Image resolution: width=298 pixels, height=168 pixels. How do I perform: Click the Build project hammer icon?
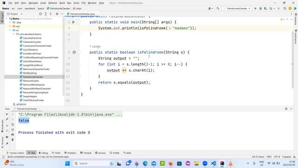click(x=218, y=8)
